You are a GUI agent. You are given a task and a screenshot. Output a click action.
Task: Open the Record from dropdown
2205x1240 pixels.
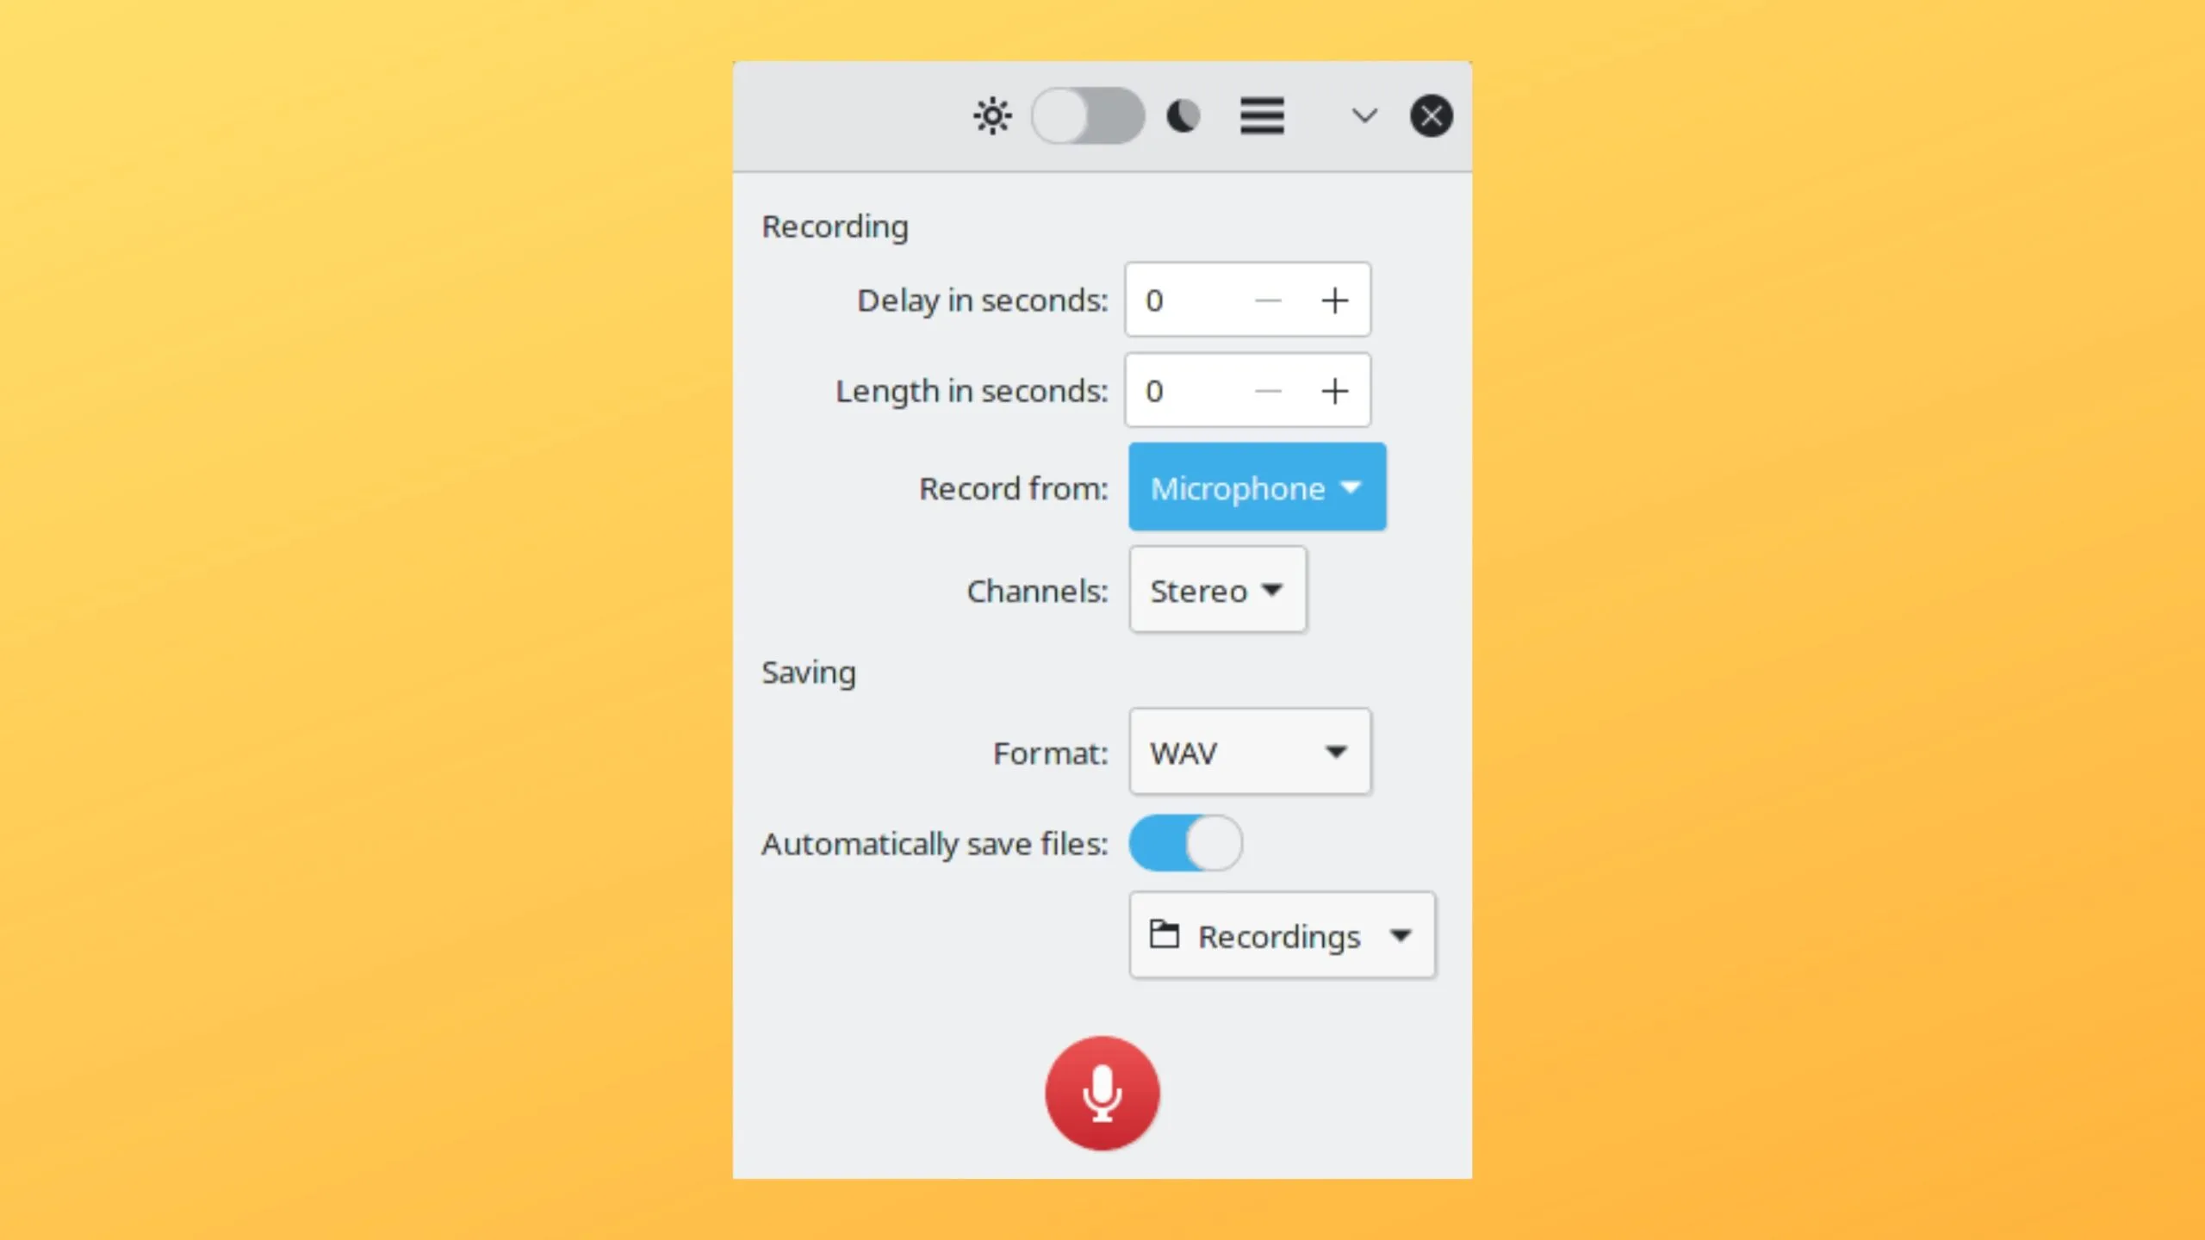[1257, 487]
